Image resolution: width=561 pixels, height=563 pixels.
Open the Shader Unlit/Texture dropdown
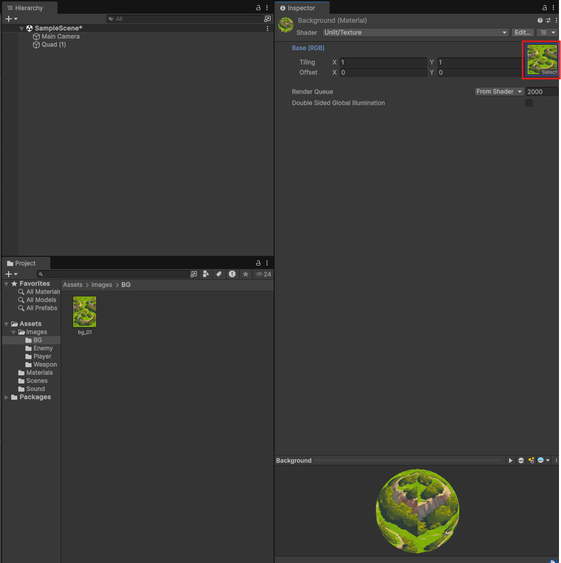click(416, 33)
